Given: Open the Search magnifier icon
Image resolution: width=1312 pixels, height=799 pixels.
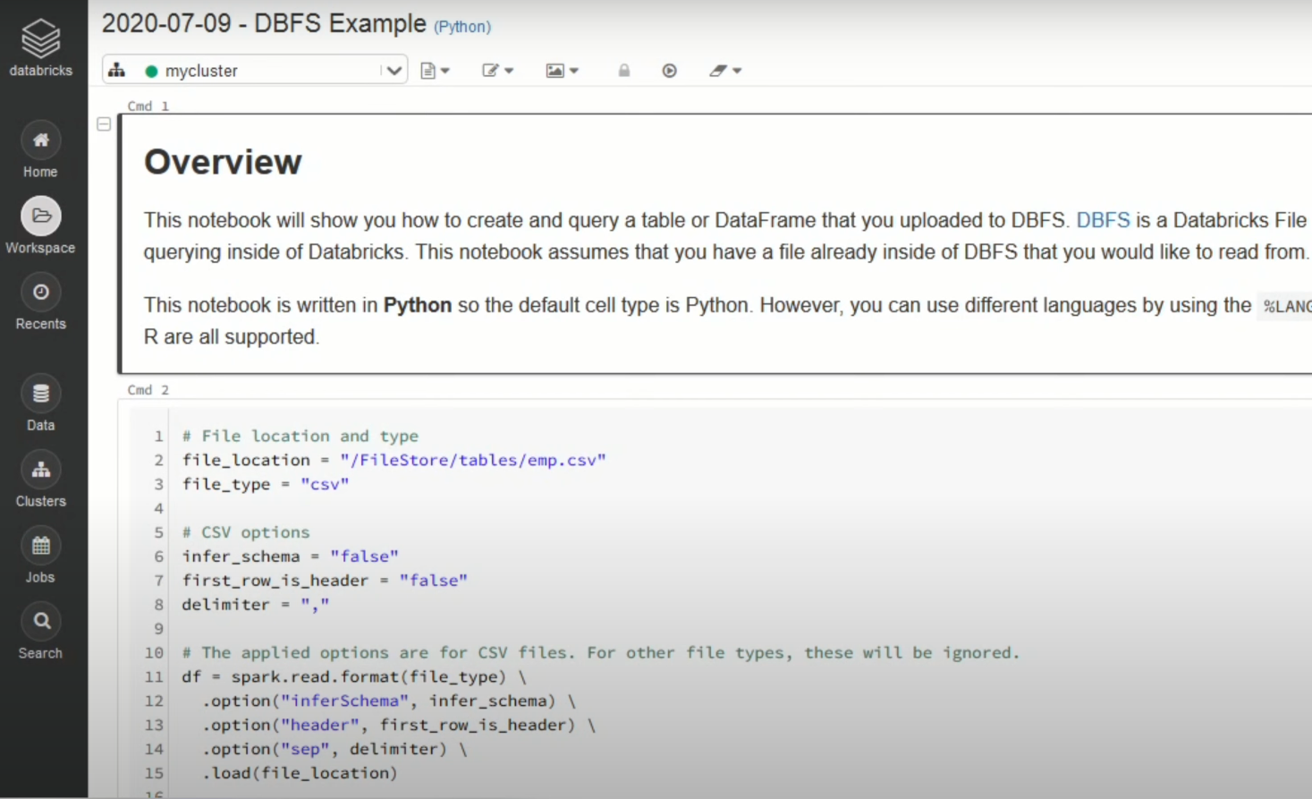Looking at the screenshot, I should pyautogui.click(x=41, y=621).
